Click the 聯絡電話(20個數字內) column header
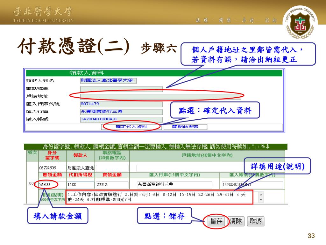326x245 pixels. click(112, 155)
